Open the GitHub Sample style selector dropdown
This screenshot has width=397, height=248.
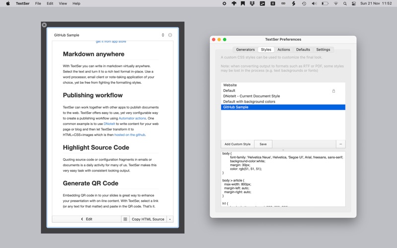pyautogui.click(x=163, y=35)
